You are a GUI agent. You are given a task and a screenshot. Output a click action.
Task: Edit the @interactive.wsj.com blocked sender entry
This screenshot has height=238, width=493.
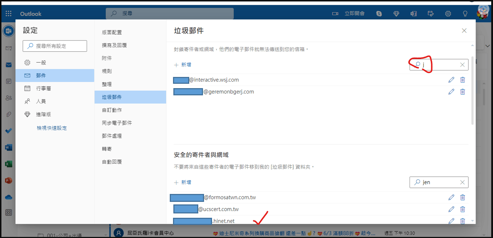[451, 79]
